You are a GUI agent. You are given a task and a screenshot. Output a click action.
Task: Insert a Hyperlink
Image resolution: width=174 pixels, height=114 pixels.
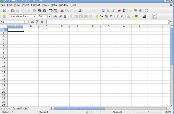coord(103,10)
